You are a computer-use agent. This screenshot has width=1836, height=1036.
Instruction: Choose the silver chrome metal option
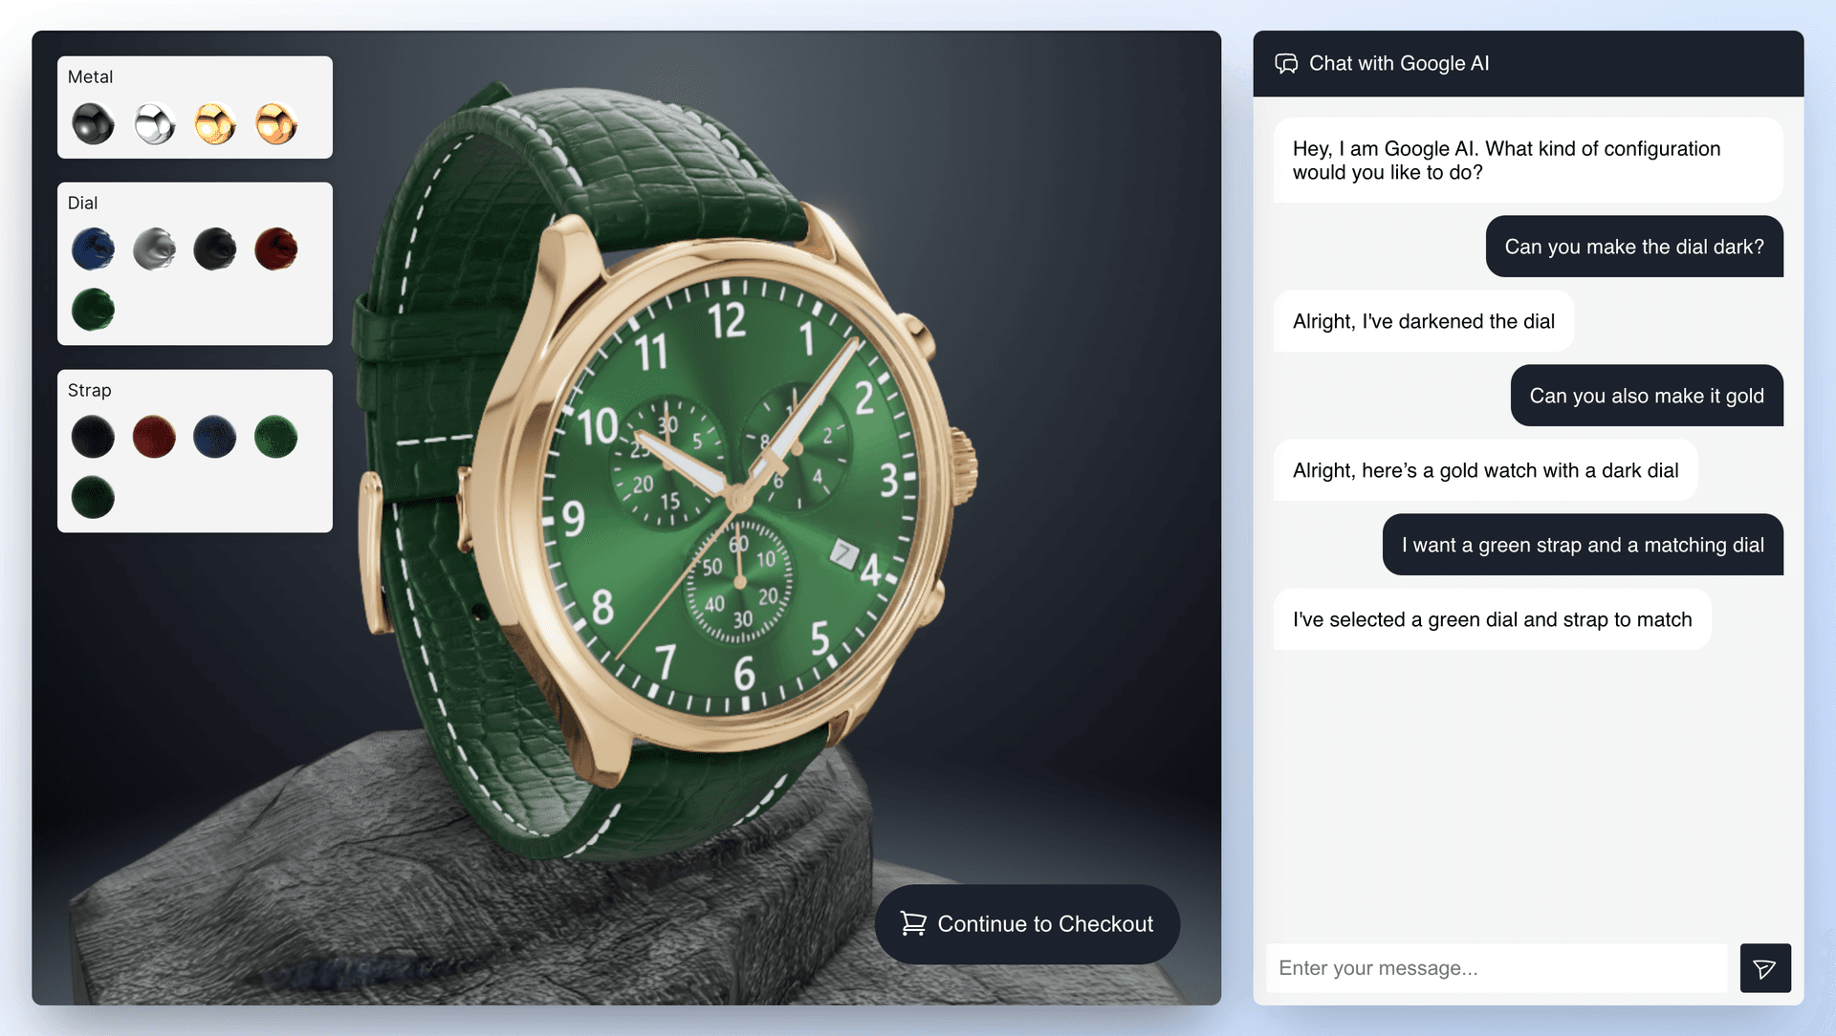154,124
